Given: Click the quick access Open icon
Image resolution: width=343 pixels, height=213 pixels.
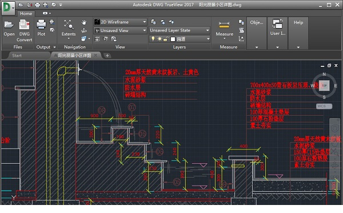Looking at the screenshot, I should (21, 5).
